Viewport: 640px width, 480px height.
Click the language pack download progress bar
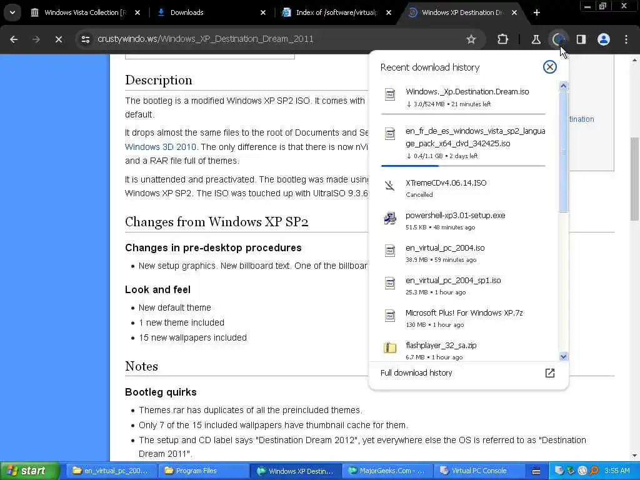(x=463, y=166)
